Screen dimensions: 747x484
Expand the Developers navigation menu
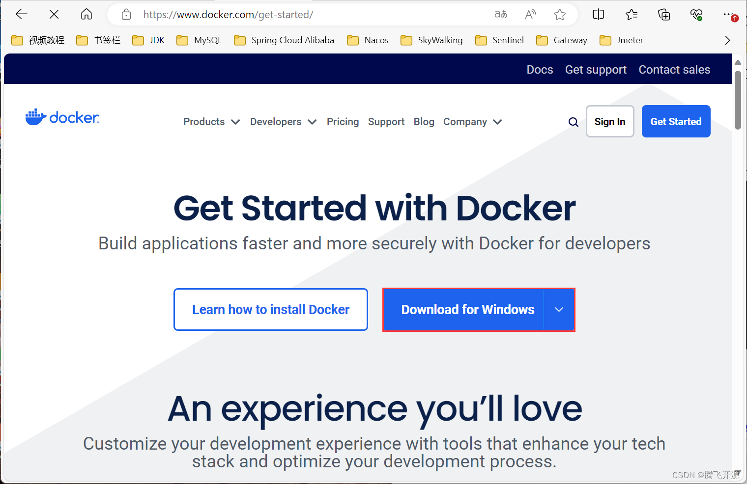(x=283, y=122)
